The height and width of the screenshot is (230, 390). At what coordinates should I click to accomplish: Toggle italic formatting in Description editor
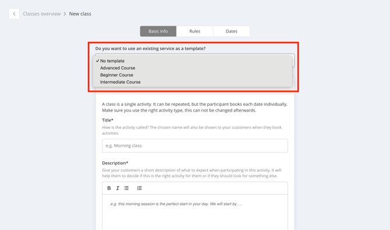pos(118,188)
